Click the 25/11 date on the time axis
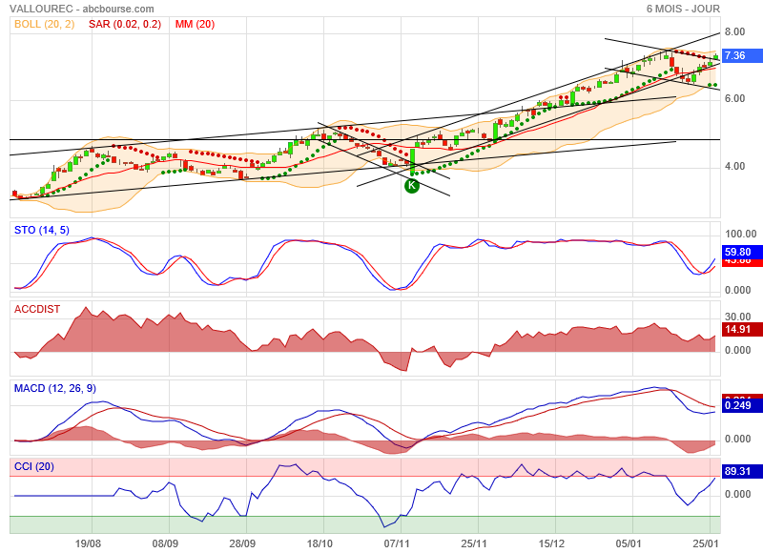This screenshot has height=553, width=763. point(474,543)
